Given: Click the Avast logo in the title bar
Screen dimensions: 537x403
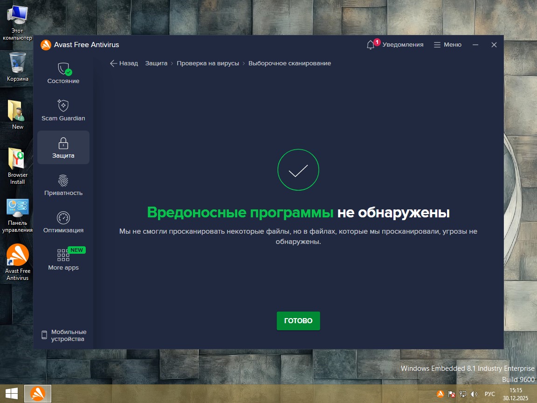Looking at the screenshot, I should pyautogui.click(x=46, y=45).
